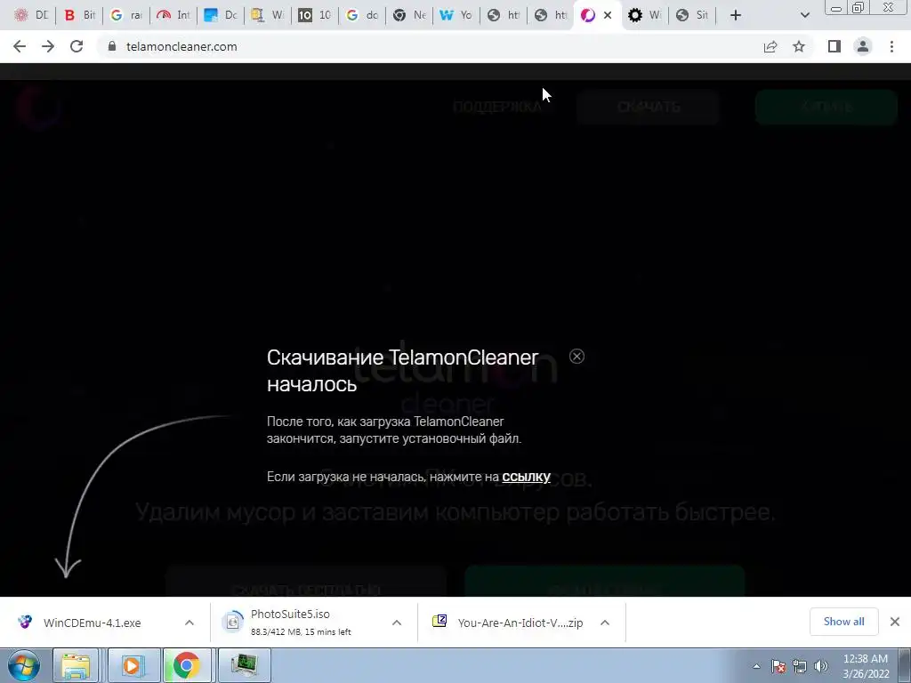Show all downloads
The image size is (911, 683).
[x=843, y=622]
